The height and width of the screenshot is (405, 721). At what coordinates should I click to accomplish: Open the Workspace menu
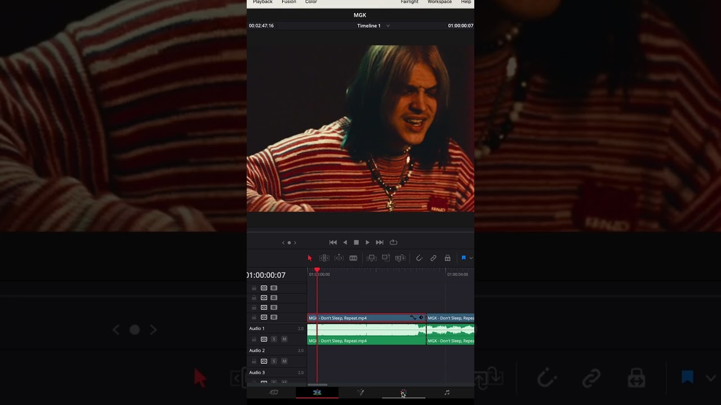(x=439, y=2)
